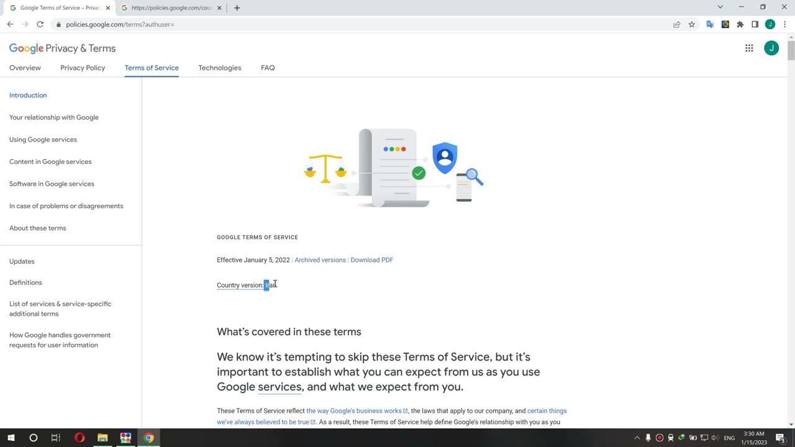The height and width of the screenshot is (447, 795).
Task: Open the Google Account avatar on the page
Action: coord(771,48)
